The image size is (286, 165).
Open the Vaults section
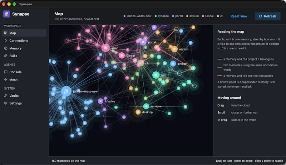[24, 96]
